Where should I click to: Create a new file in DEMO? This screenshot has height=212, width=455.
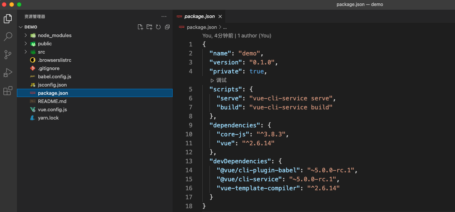(140, 27)
